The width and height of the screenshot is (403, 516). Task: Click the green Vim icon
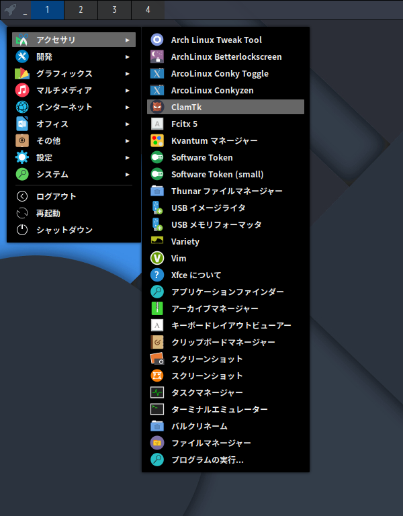point(157,258)
